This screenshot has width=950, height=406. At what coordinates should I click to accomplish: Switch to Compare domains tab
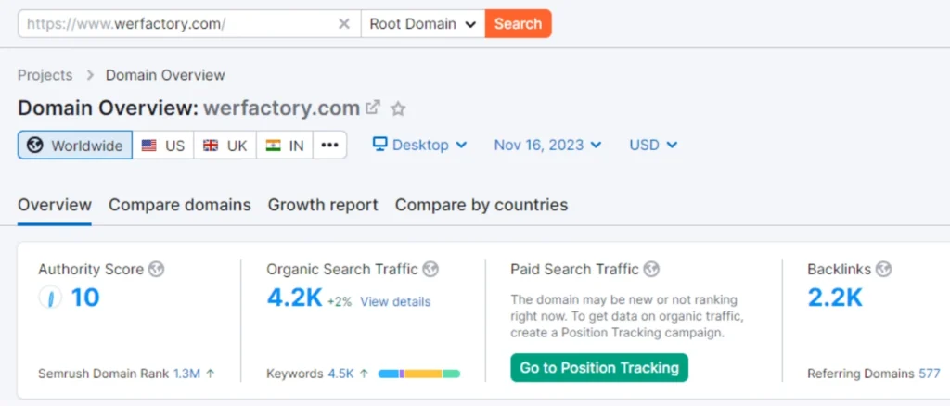click(179, 205)
